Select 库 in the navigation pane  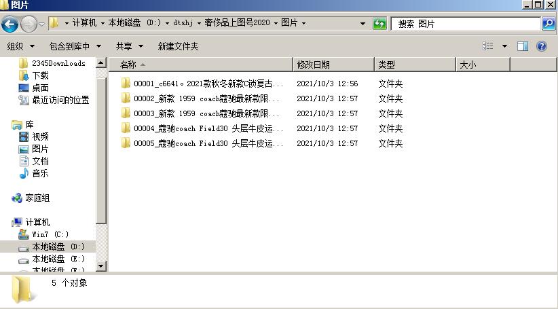30,124
